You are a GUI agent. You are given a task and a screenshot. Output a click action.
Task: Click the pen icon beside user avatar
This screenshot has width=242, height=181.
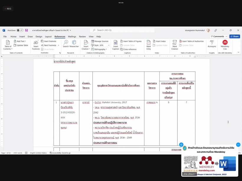tap(216, 30)
